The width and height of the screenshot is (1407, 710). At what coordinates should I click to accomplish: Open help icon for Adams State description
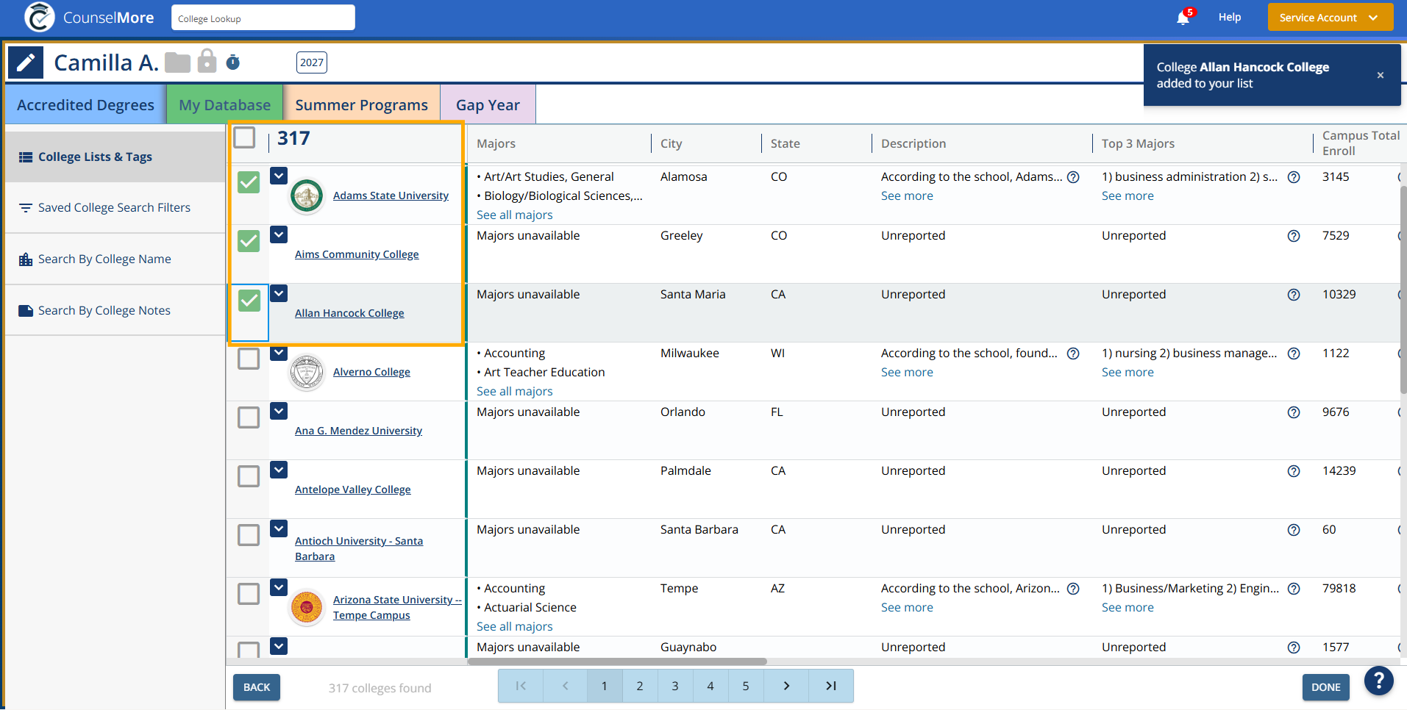[1073, 177]
